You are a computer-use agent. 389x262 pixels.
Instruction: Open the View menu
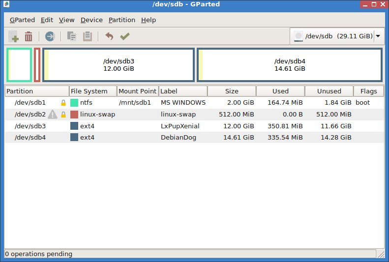pos(66,20)
